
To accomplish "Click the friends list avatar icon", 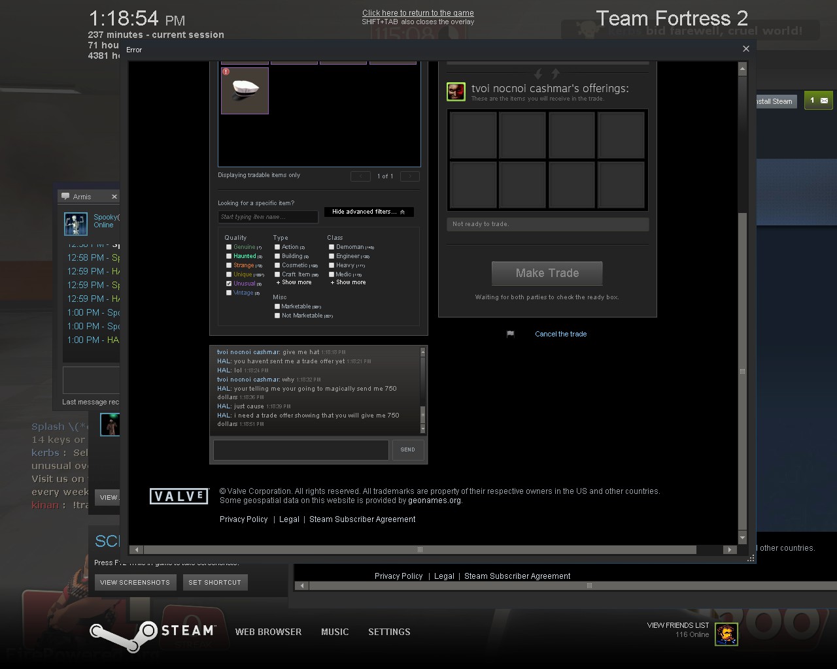I will (x=726, y=634).
